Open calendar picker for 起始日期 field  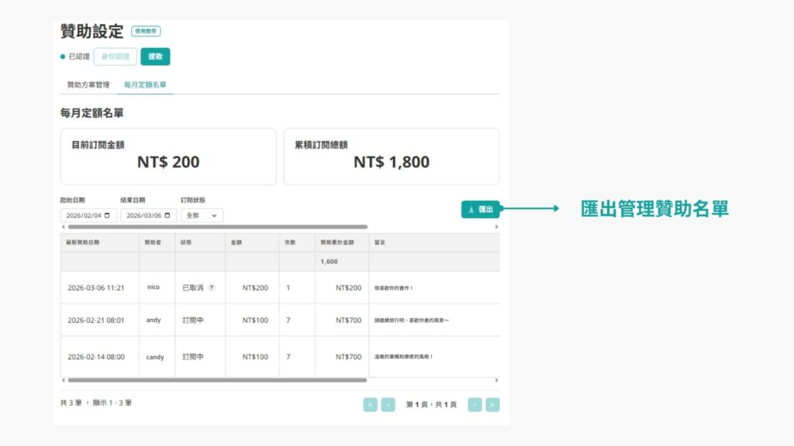point(107,216)
